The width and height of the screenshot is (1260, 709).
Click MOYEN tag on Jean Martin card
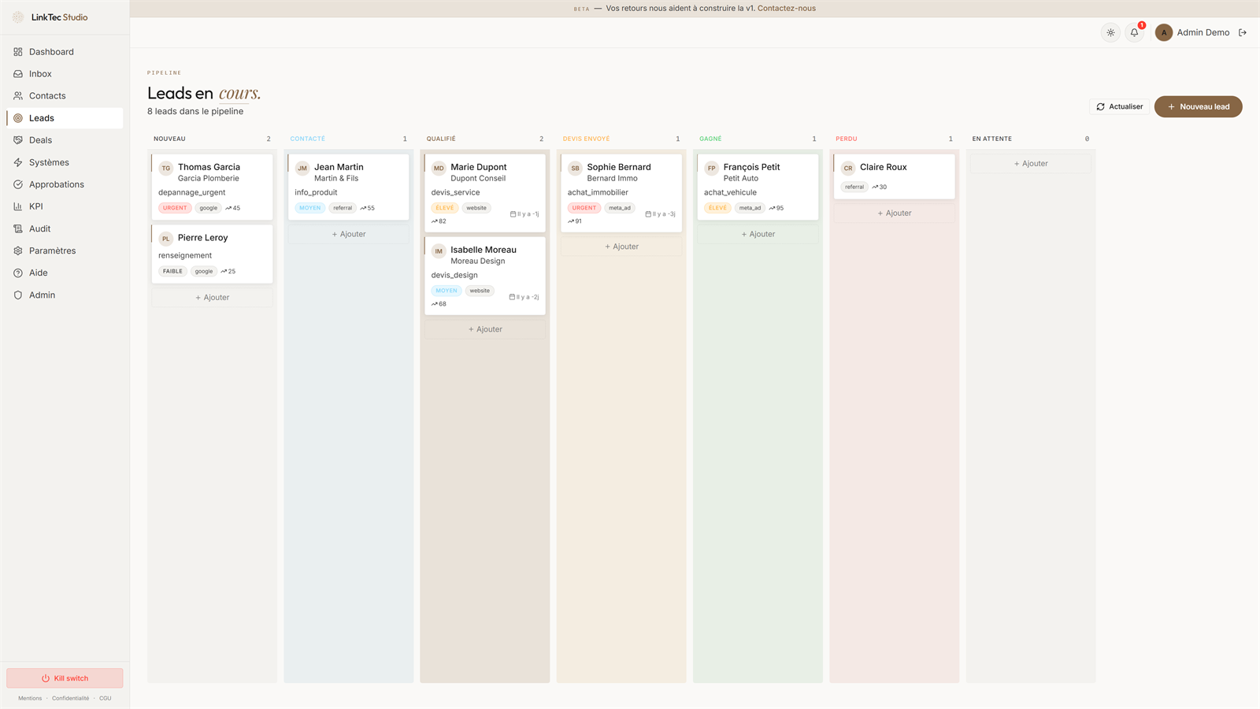(x=309, y=208)
